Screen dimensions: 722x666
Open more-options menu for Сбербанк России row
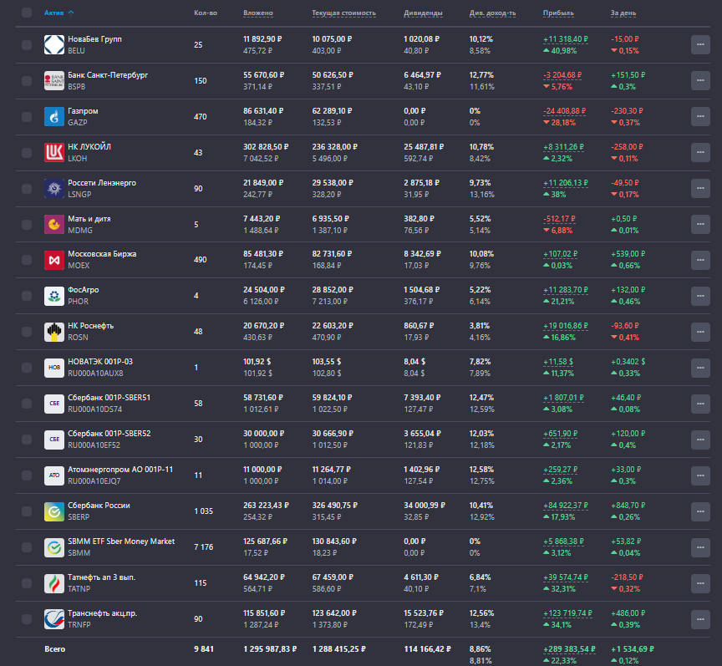point(700,511)
